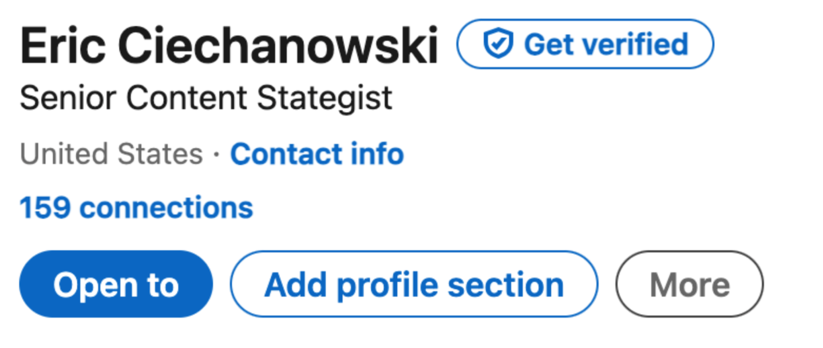The height and width of the screenshot is (348, 823).
Task: Click the word "Stategist" in headline
Action: click(325, 98)
